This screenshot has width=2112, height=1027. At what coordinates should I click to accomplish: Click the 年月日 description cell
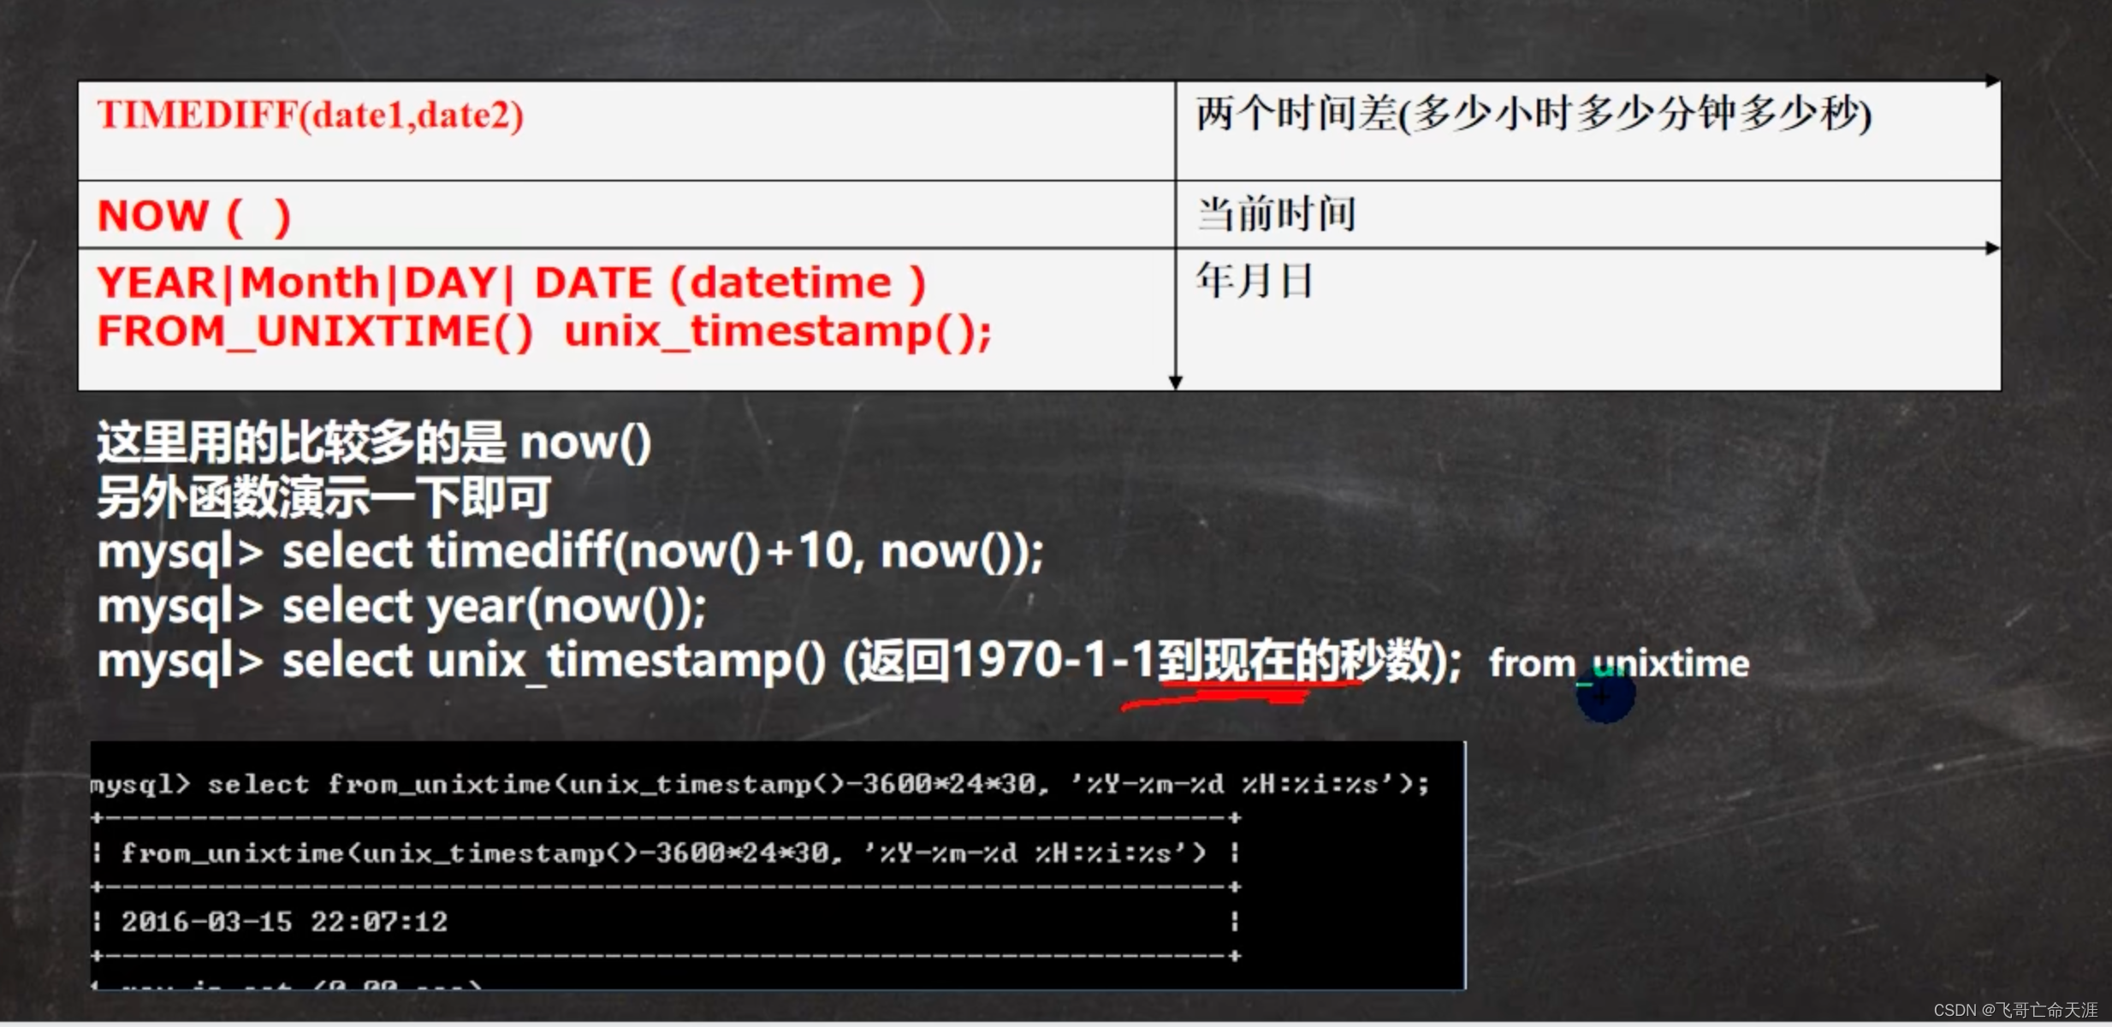pyautogui.click(x=1254, y=281)
